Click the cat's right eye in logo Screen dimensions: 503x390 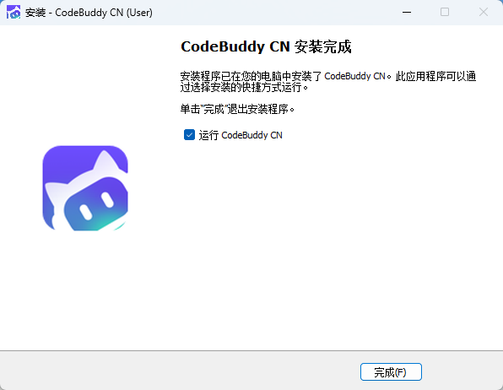[107, 200]
